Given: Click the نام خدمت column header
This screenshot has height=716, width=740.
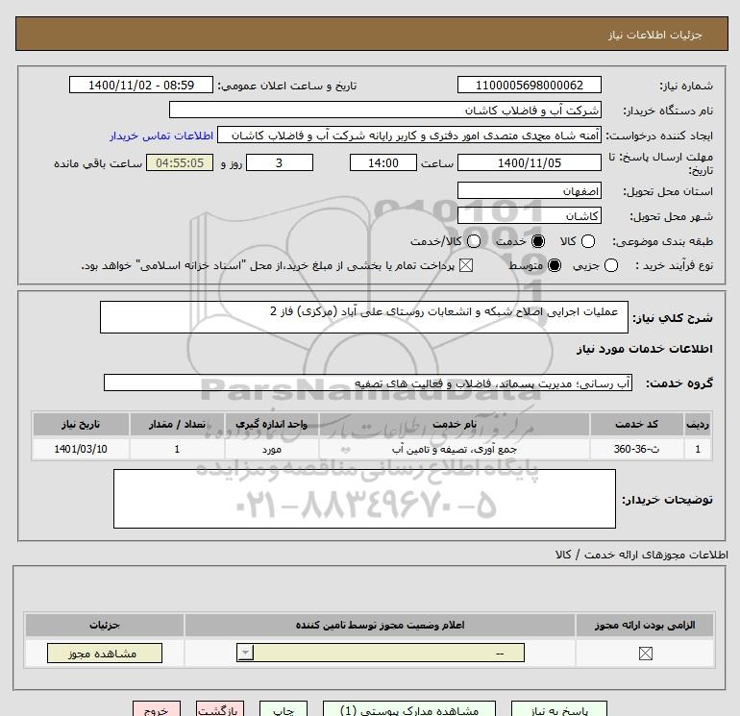Looking at the screenshot, I should point(455,424).
